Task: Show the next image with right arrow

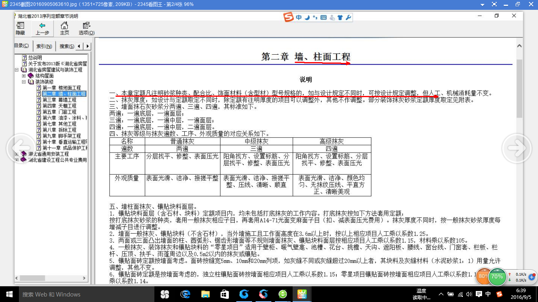Action: pos(516,148)
